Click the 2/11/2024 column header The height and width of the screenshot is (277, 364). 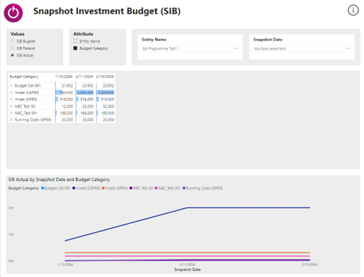coord(85,77)
